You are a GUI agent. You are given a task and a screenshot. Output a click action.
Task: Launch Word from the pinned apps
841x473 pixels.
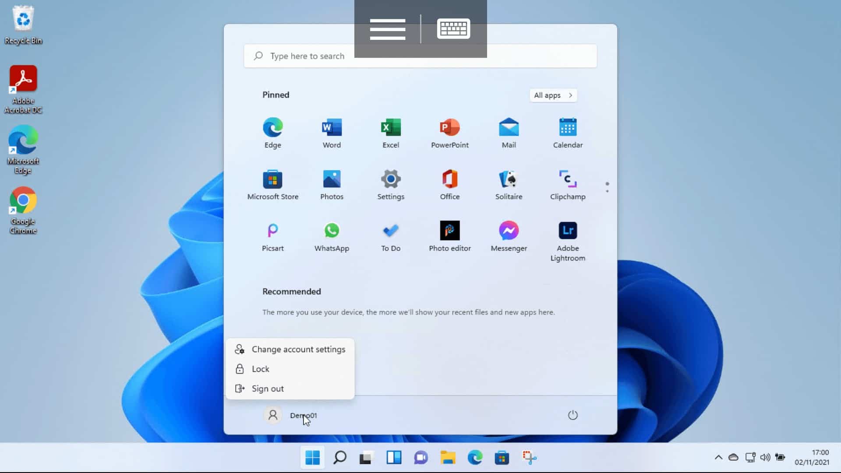[332, 133]
